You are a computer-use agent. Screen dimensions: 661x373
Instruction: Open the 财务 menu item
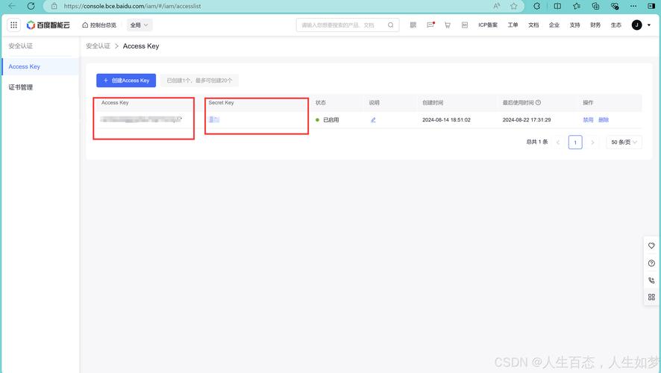click(595, 25)
